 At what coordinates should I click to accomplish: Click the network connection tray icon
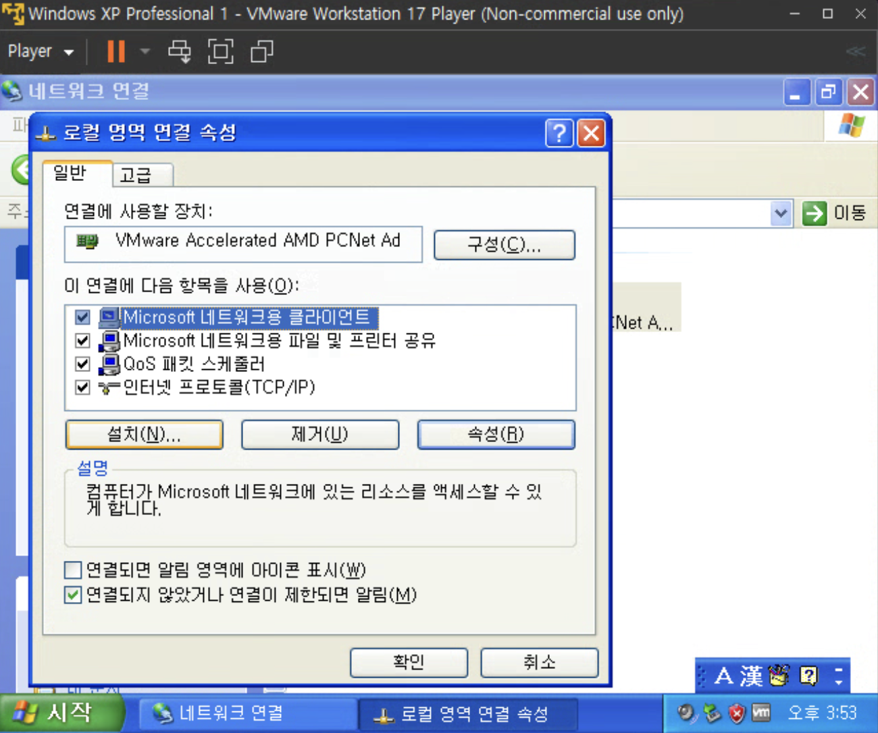click(x=712, y=713)
